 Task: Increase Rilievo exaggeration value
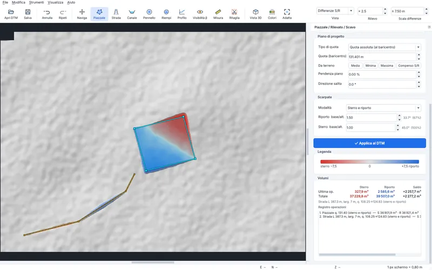385,9
